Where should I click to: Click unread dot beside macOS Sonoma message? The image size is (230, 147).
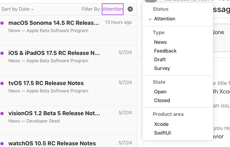coord(2,23)
